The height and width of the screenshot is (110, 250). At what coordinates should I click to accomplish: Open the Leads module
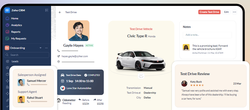click(15, 61)
